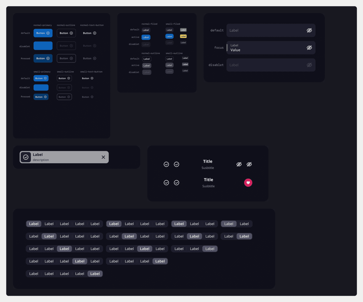Toggle eye-off icon in focus Value field
The image size is (363, 302).
pyautogui.click(x=309, y=48)
